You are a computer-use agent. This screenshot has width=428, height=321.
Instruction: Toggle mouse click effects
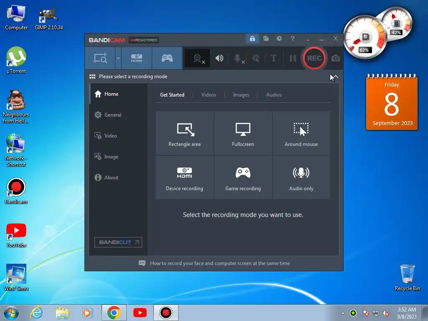pyautogui.click(x=256, y=58)
